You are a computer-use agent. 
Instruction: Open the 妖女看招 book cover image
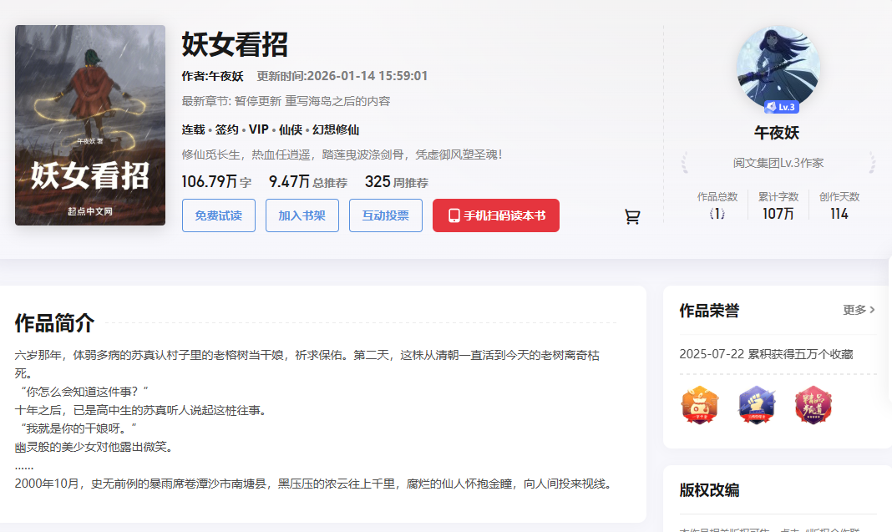90,125
